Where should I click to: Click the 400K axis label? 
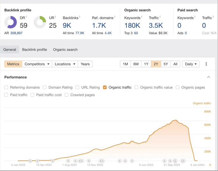207,138
